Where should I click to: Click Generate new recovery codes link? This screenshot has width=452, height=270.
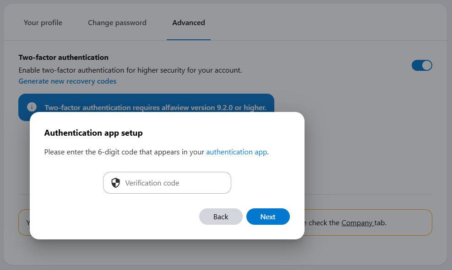(x=67, y=81)
